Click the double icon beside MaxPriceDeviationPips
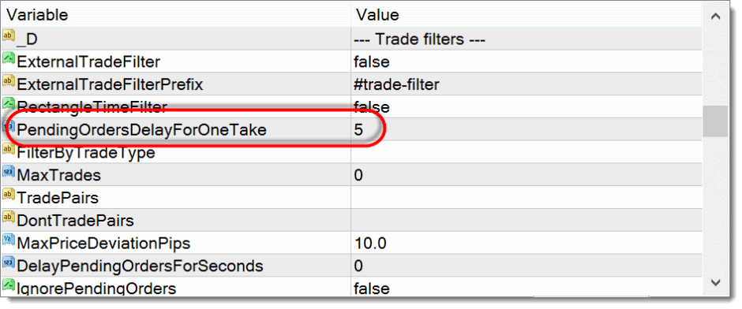 click(x=9, y=240)
